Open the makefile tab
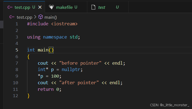This screenshot has width=192, height=109. click(x=66, y=7)
